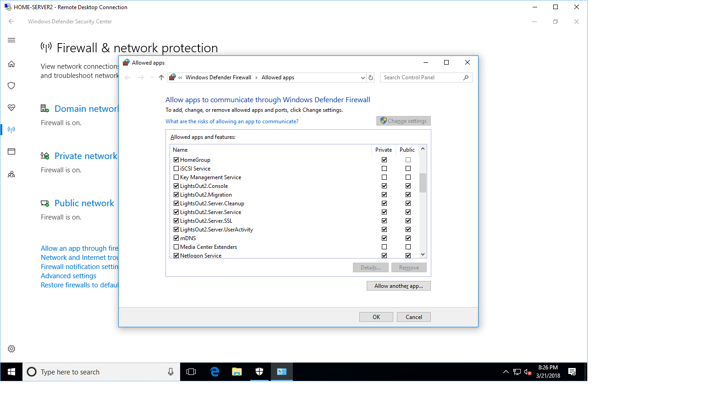Click the apps list scrollbar thumb

(x=423, y=183)
